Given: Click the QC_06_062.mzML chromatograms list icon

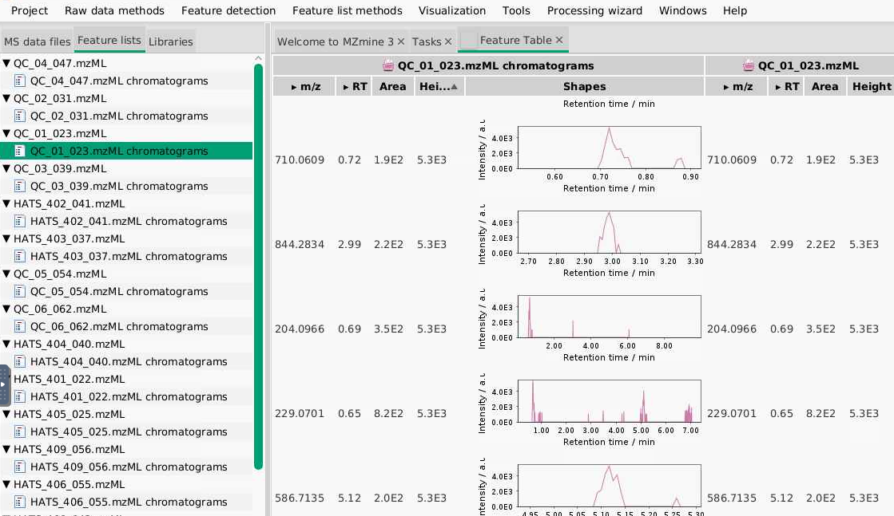Looking at the screenshot, I should click(20, 326).
